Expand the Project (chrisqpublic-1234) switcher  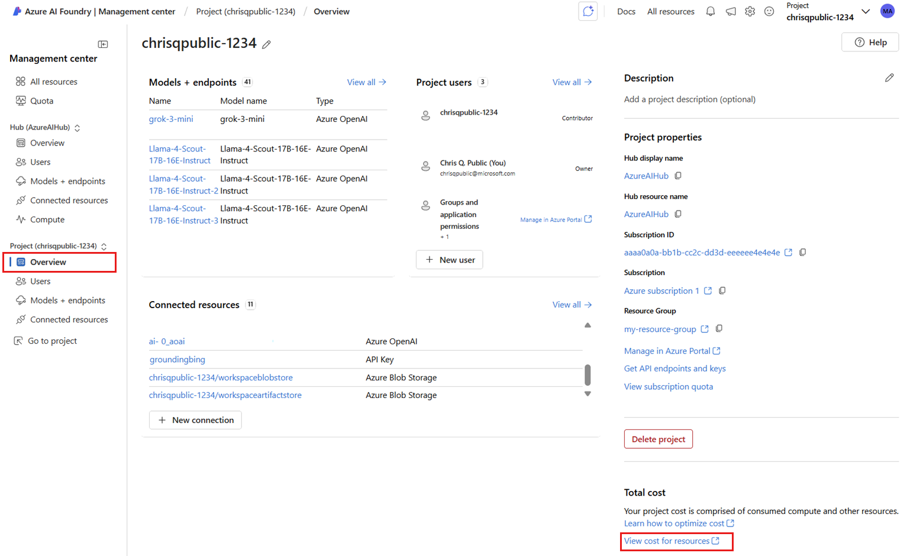pos(104,246)
